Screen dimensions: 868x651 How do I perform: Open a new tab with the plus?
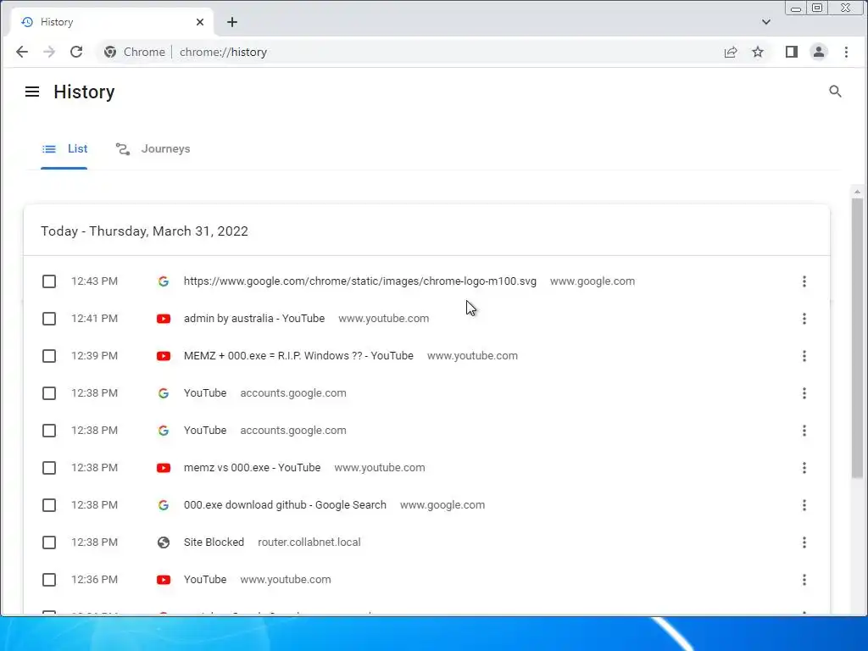(232, 22)
